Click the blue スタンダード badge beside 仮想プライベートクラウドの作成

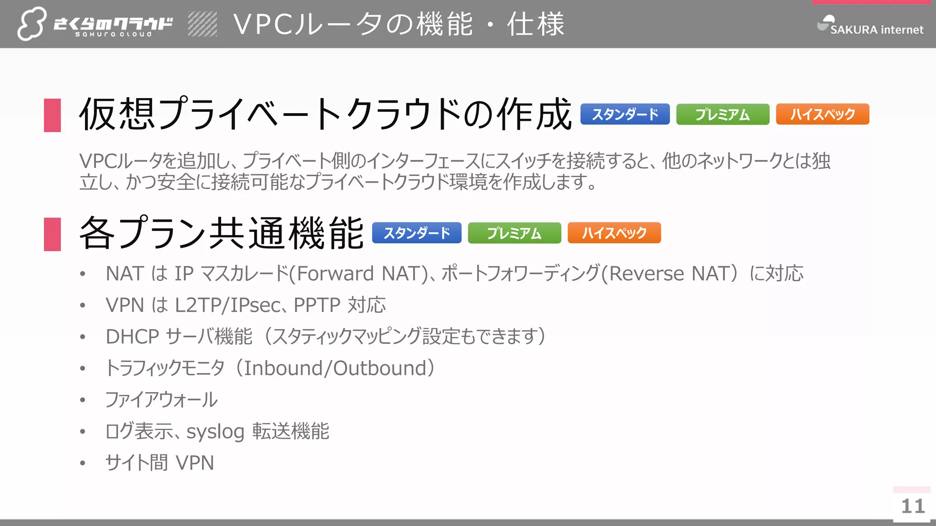(x=625, y=114)
